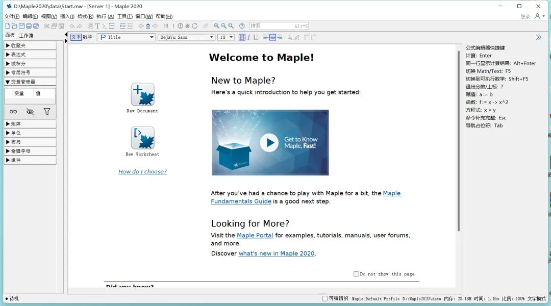Select center text alignment
Image resolution: width=551 pixels, height=306 pixels.
click(272, 37)
